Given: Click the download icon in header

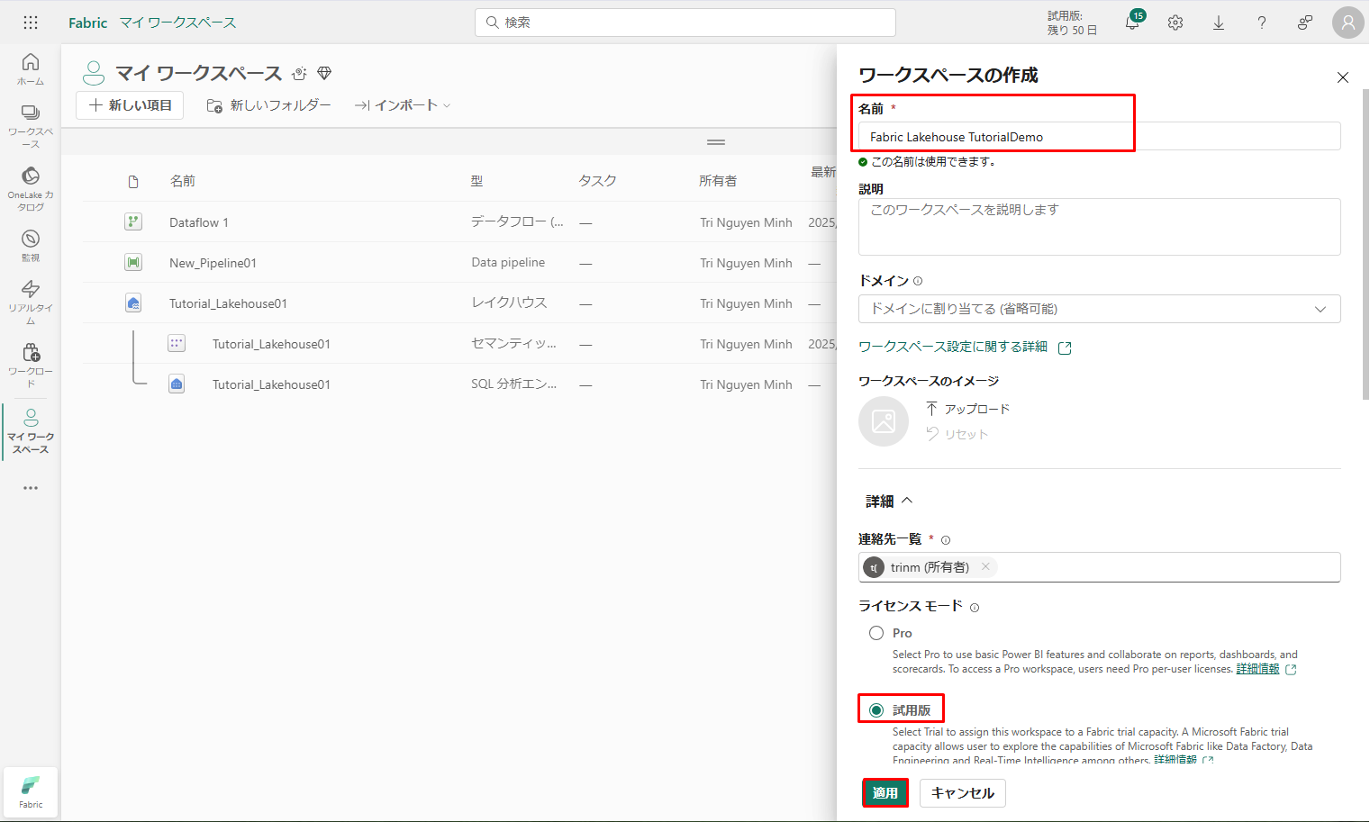Looking at the screenshot, I should (1219, 23).
